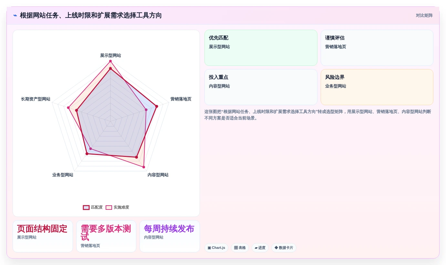This screenshot has width=446, height=265.
Task: Toggle the 实施难度 legend item
Action: point(117,207)
